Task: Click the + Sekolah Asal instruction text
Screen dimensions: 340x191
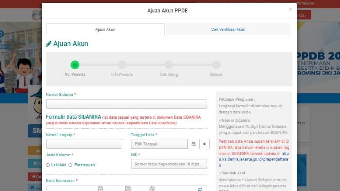Action: [x=232, y=173]
